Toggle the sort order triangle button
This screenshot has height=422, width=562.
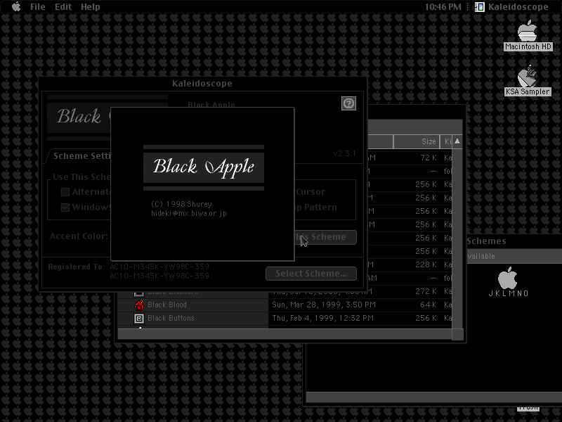pyautogui.click(x=457, y=141)
